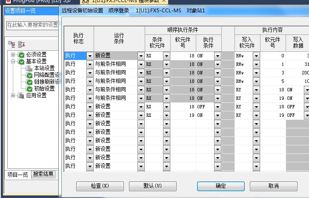
Task: Click 应用设置 node in tree
Action: [36, 96]
